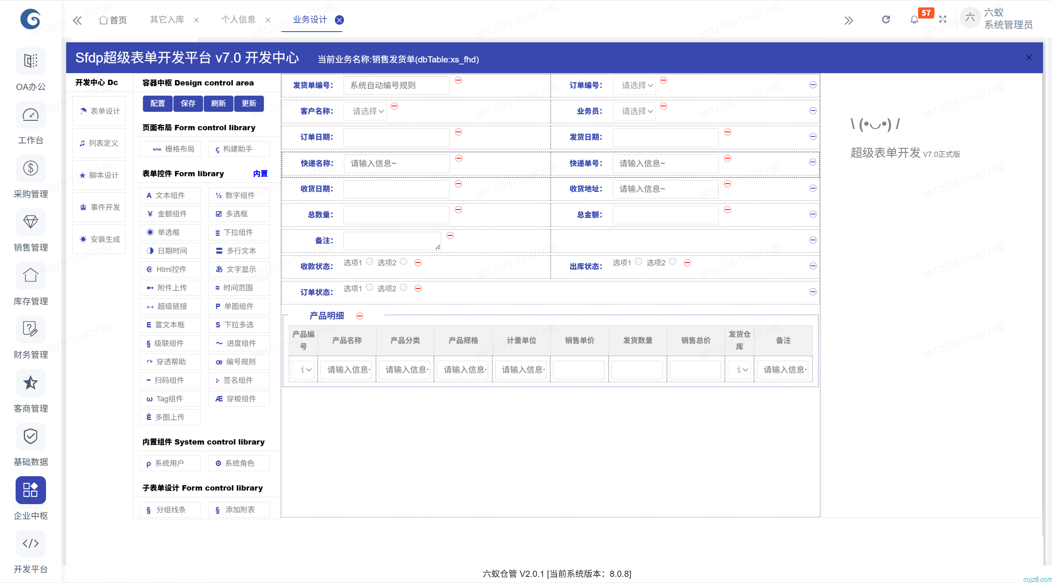Viewport: 1052px width, 583px height.
Task: Switch to the 其它入库 tab
Action: click(166, 19)
